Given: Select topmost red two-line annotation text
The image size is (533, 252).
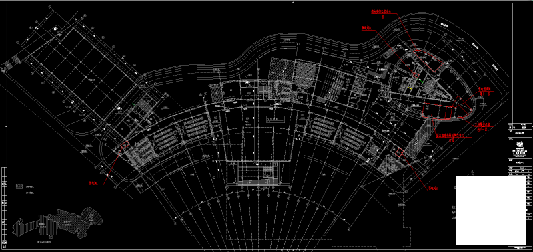Looking at the screenshot, I should click(381, 13).
